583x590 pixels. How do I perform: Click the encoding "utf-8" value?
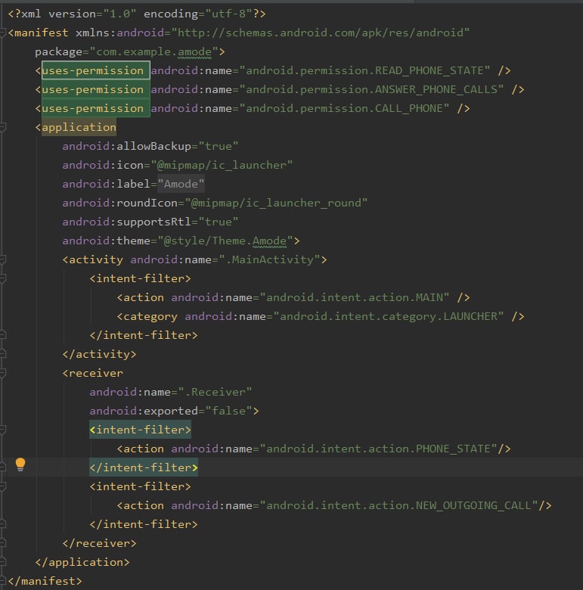[229, 14]
